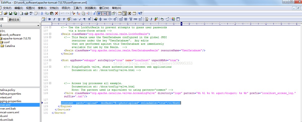Click the Cut scissors icon
This screenshot has width=302, height=122.
[42, 13]
